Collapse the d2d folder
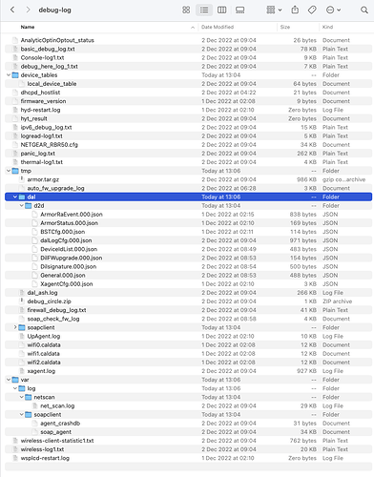This screenshot has height=477, width=374. click(22, 206)
